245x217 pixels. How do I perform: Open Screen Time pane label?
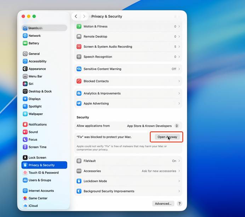[38, 147]
